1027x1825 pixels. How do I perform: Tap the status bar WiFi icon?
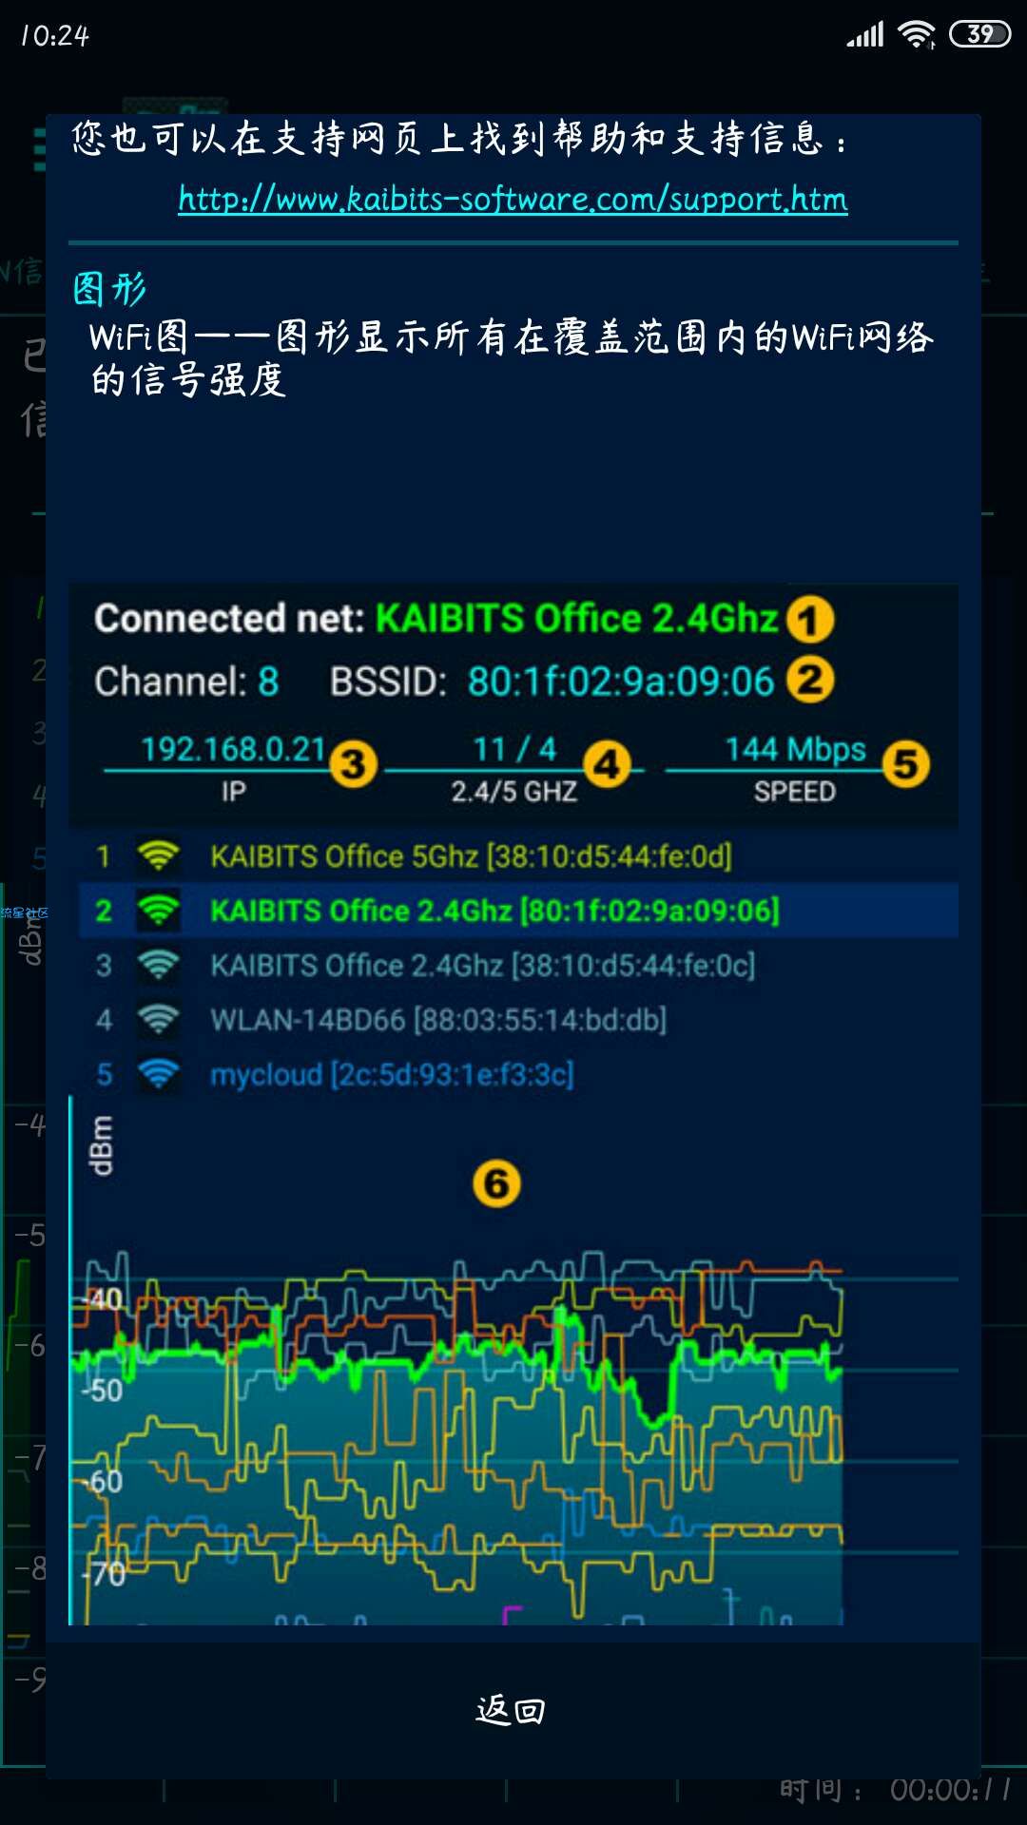916,34
